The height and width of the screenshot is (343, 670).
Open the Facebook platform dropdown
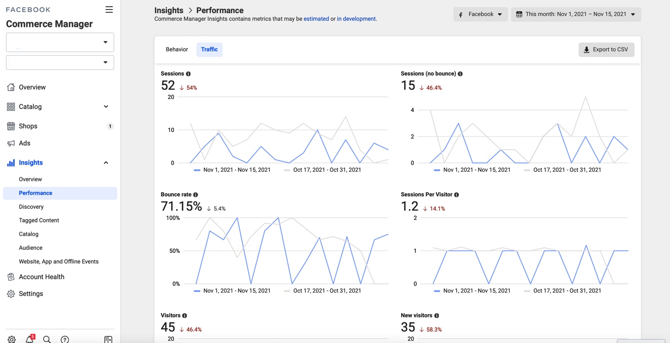click(x=480, y=14)
